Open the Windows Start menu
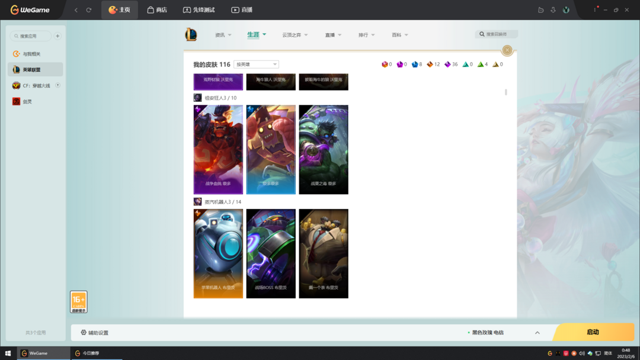This screenshot has width=640, height=360. click(8, 353)
